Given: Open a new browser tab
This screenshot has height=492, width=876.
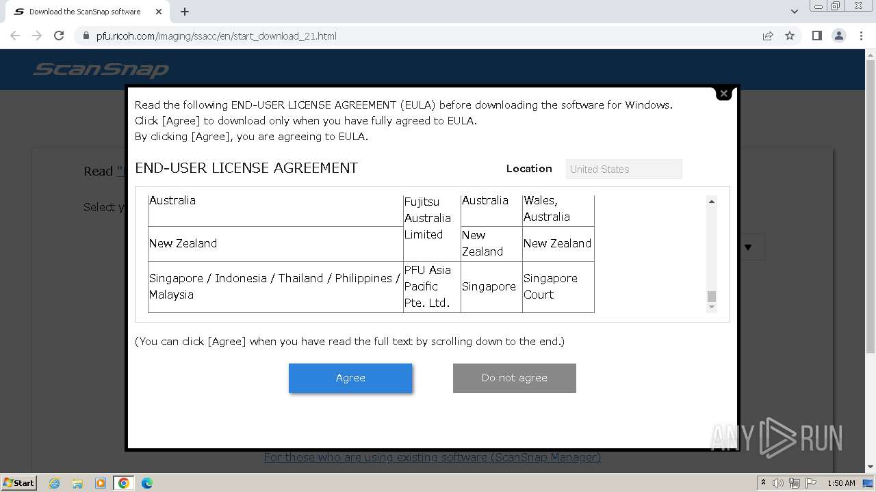Looking at the screenshot, I should (x=185, y=12).
